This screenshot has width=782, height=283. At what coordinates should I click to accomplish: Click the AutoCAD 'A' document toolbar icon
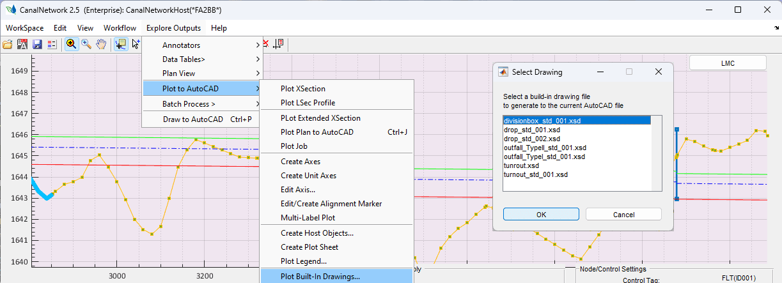22,44
